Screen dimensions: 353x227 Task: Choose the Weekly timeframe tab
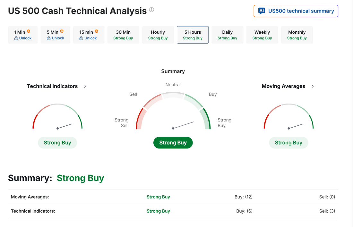[262, 35]
